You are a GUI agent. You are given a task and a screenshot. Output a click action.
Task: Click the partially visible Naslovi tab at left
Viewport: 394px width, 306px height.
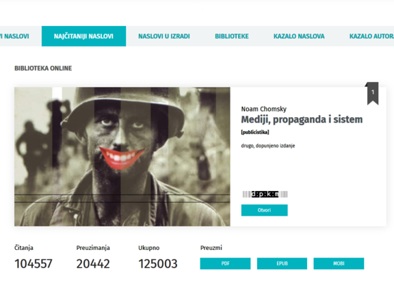(14, 36)
